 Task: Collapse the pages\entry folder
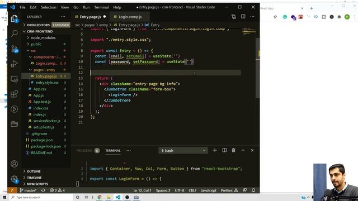tap(46, 70)
